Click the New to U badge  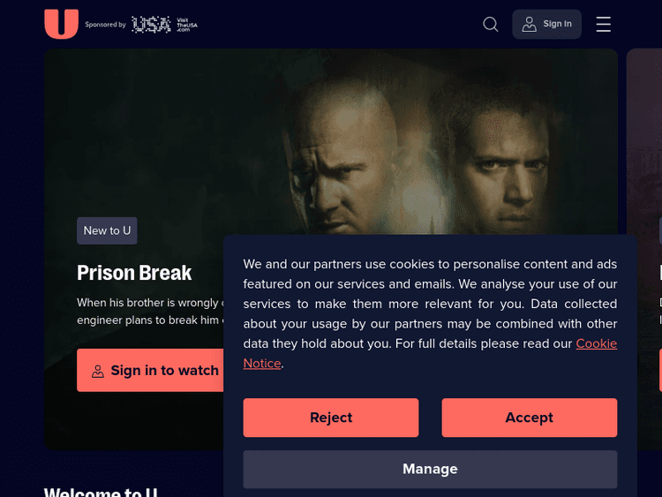[107, 230]
